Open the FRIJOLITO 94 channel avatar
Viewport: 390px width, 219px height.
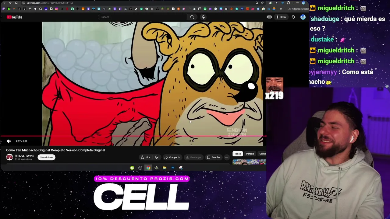pyautogui.click(x=9, y=157)
